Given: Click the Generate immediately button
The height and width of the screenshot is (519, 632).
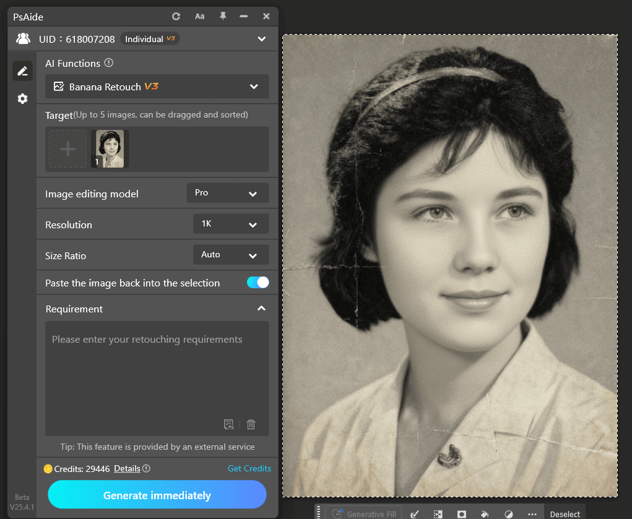Looking at the screenshot, I should pos(157,494).
